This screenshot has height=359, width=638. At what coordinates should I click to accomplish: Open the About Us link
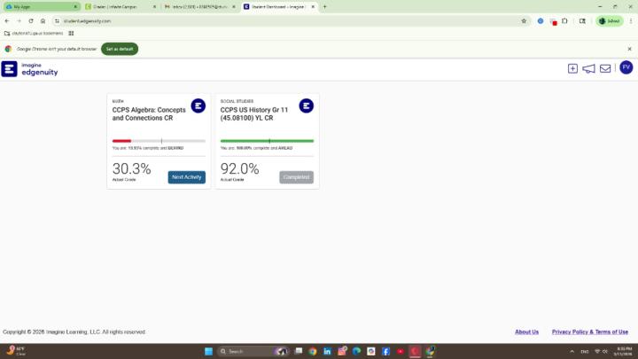click(x=526, y=332)
